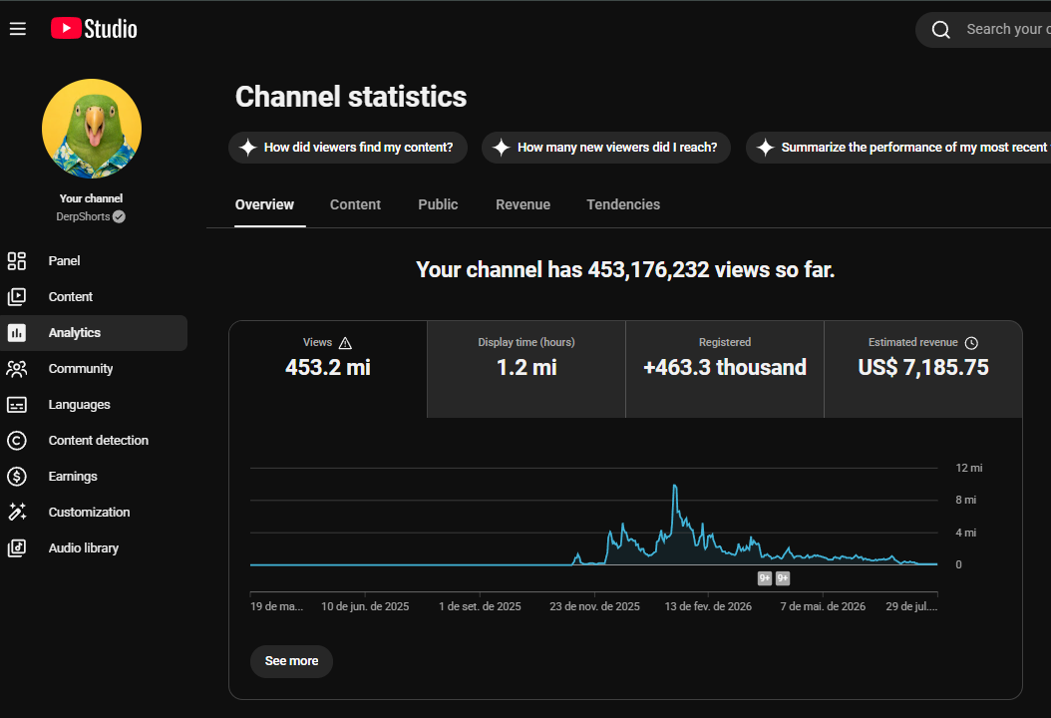Click the DerpShorts channel avatar

[92, 129]
